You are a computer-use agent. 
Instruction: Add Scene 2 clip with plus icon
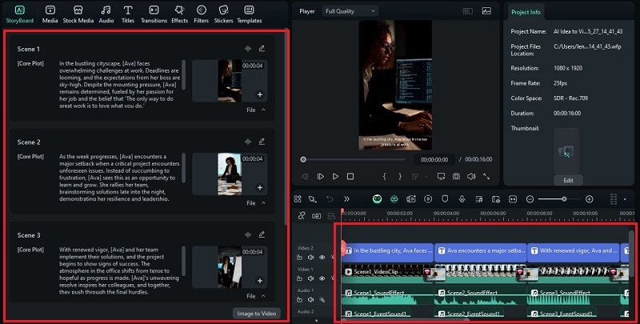tap(259, 187)
